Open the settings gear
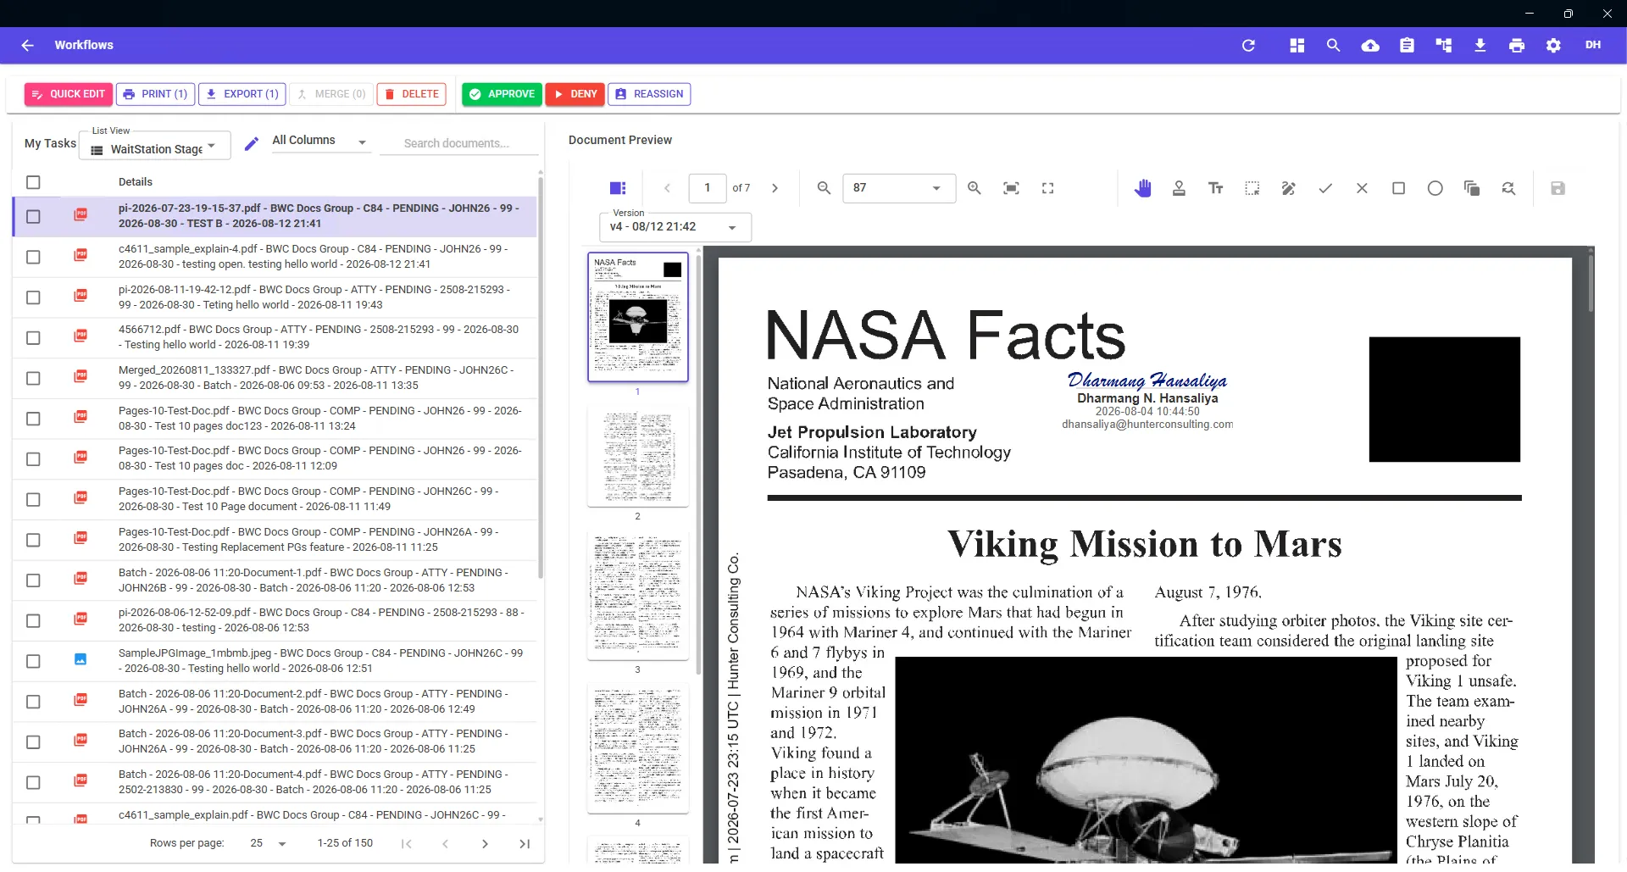The height and width of the screenshot is (872, 1627). (x=1553, y=46)
